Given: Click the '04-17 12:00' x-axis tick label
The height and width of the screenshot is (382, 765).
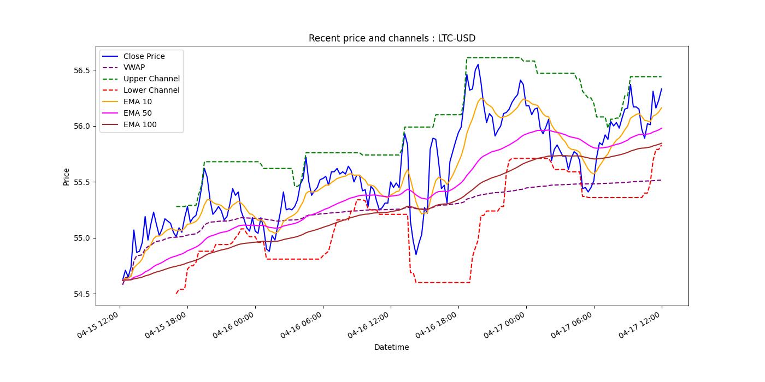Looking at the screenshot, I should point(641,325).
